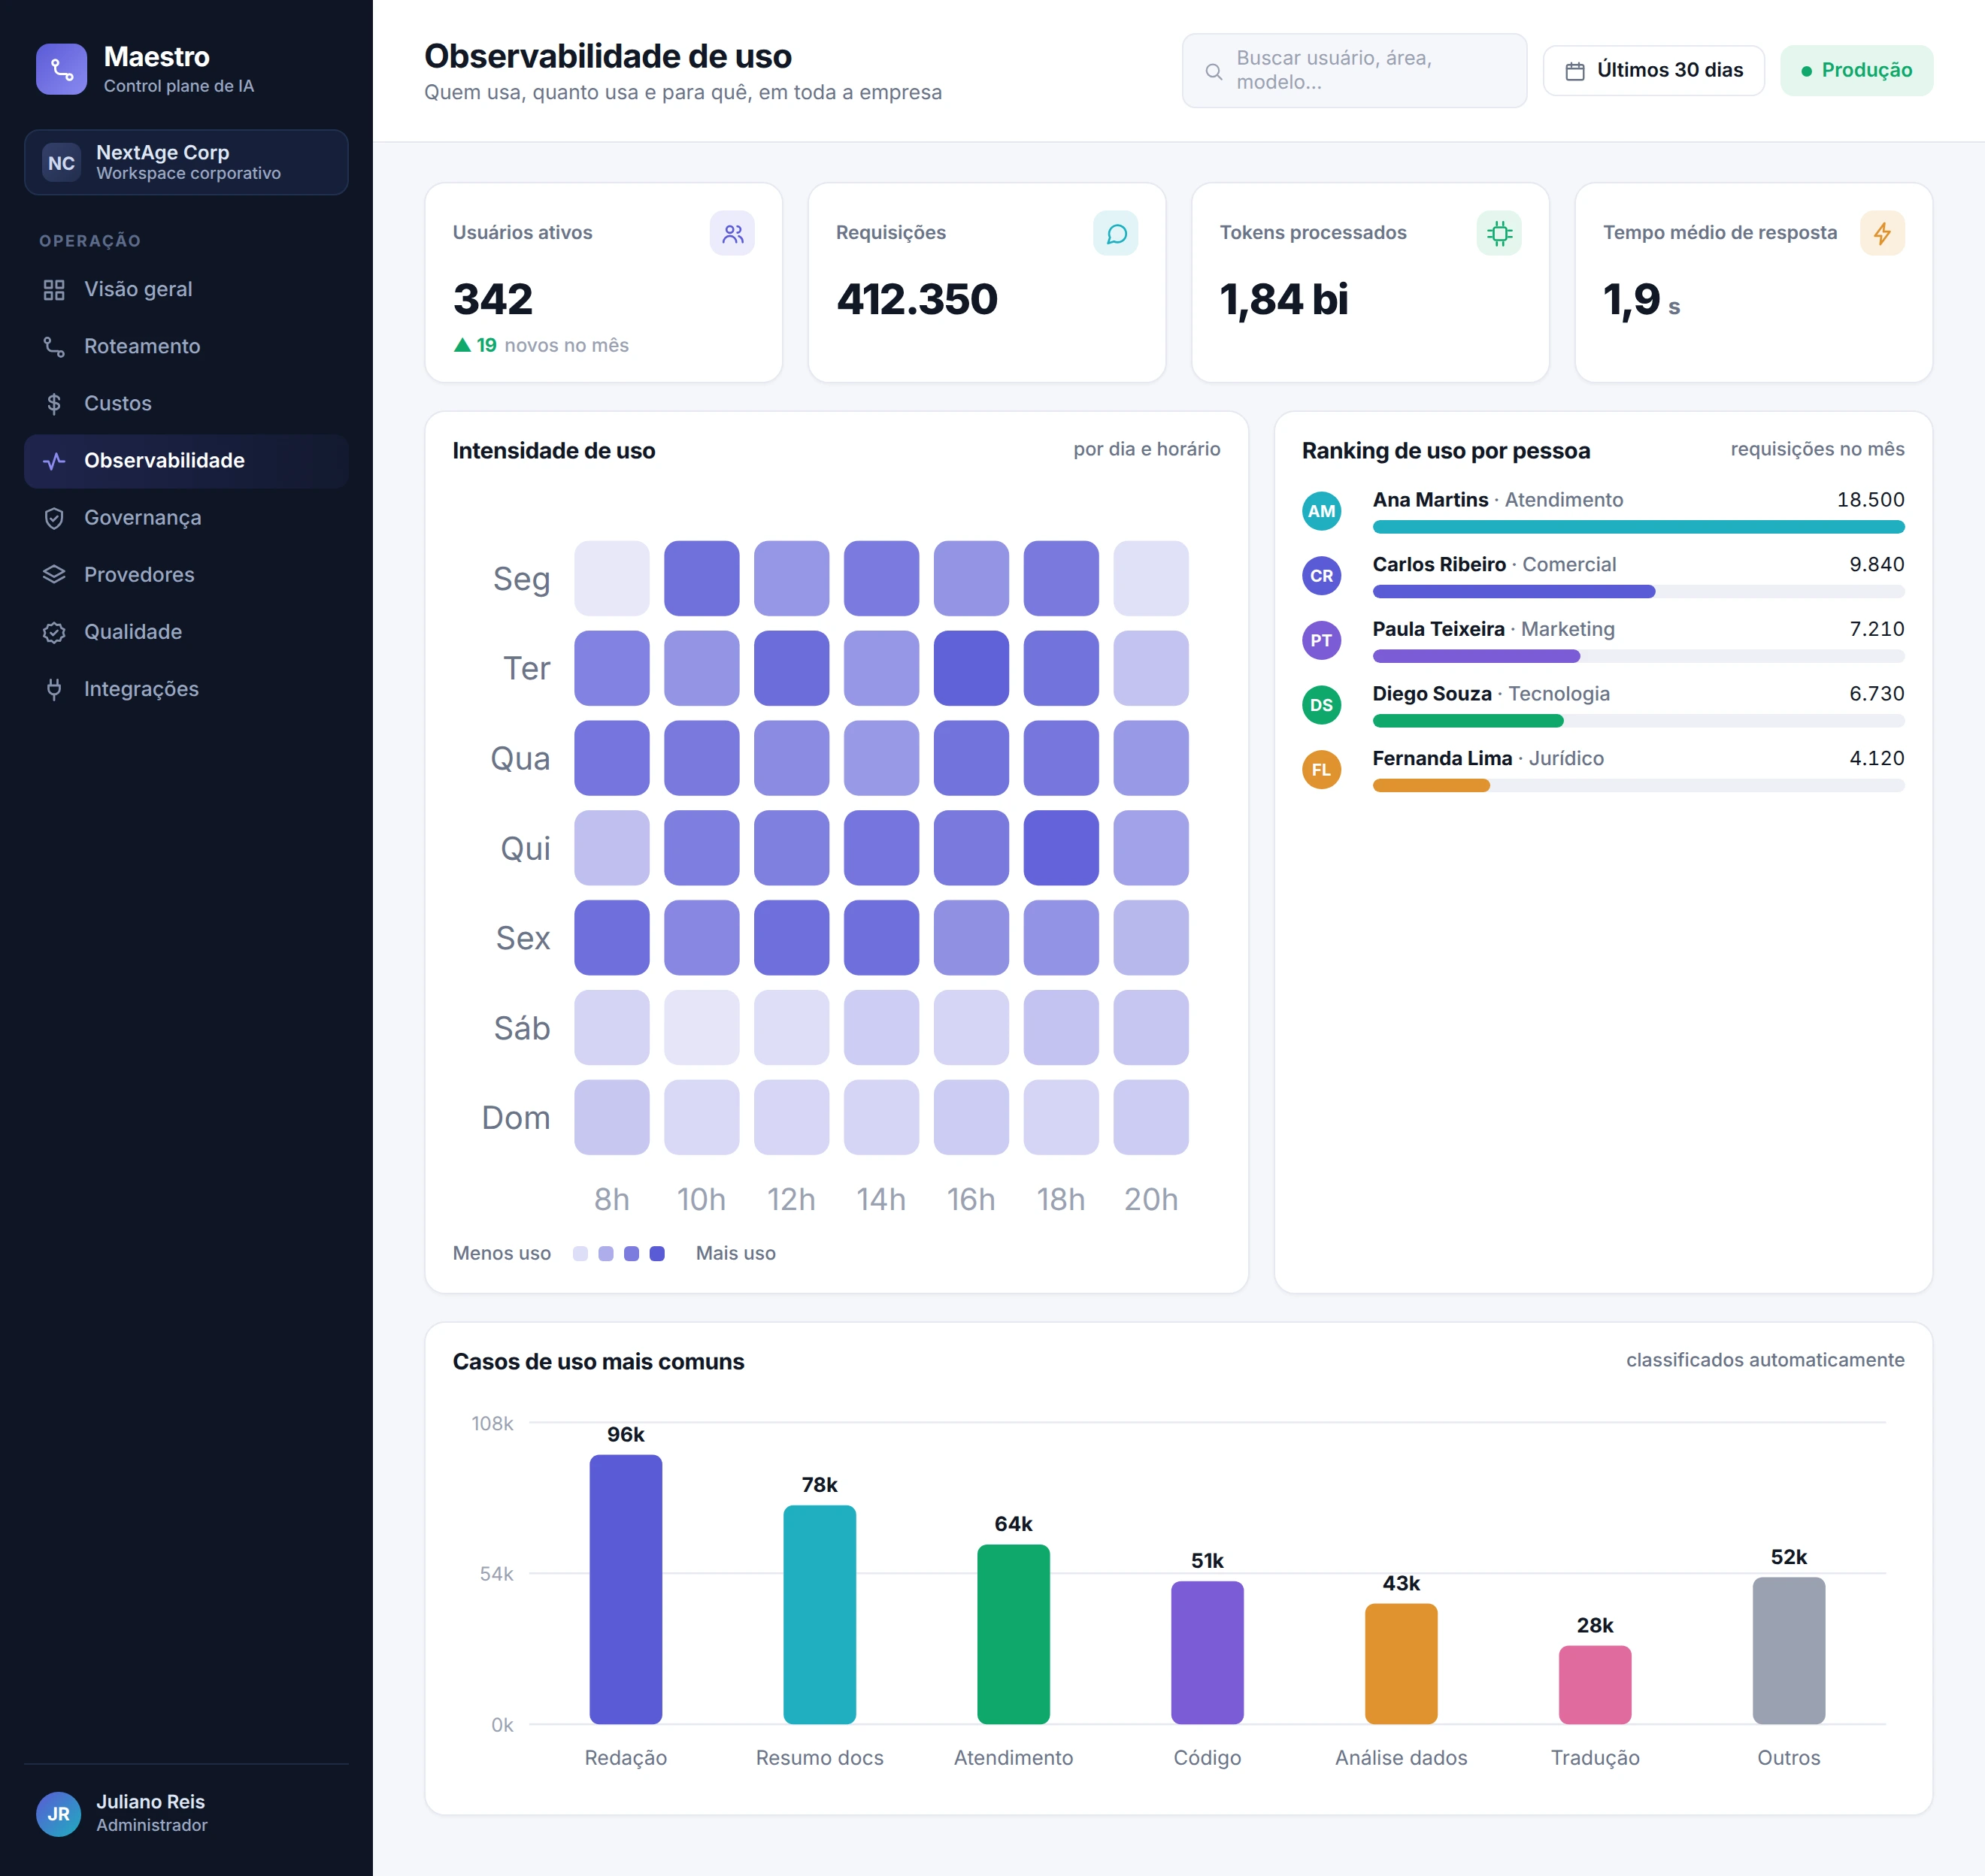Click the Governança shield icon
Image resolution: width=1985 pixels, height=1876 pixels.
tap(54, 517)
